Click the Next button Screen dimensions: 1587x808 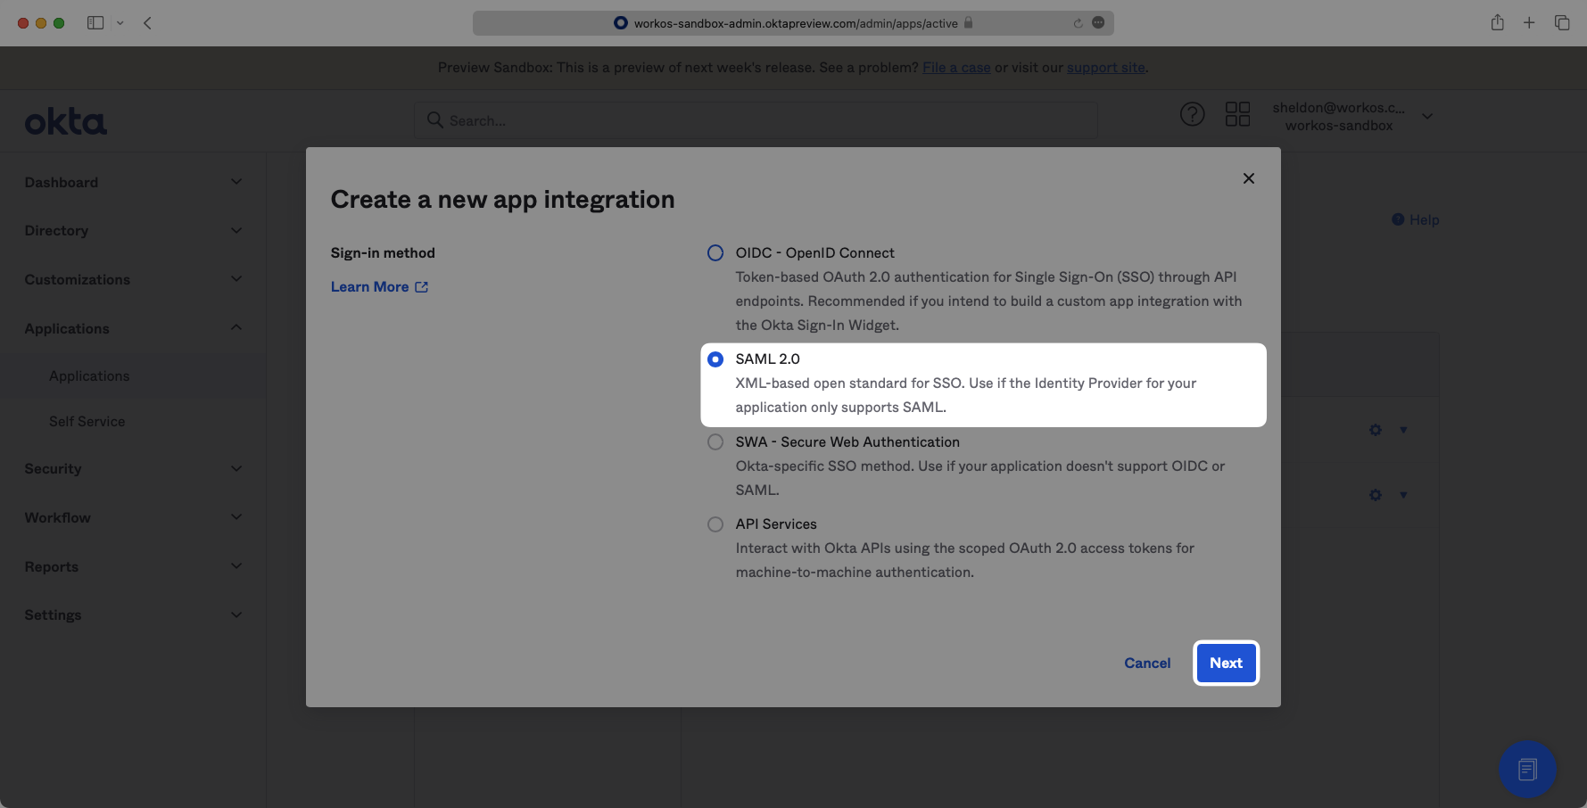coord(1226,663)
